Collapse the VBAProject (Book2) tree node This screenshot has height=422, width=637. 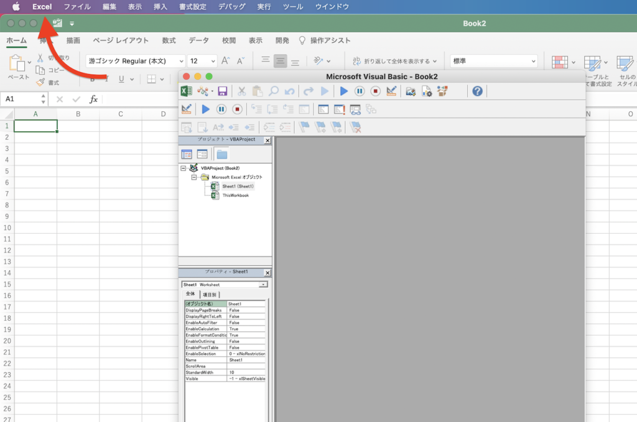184,168
